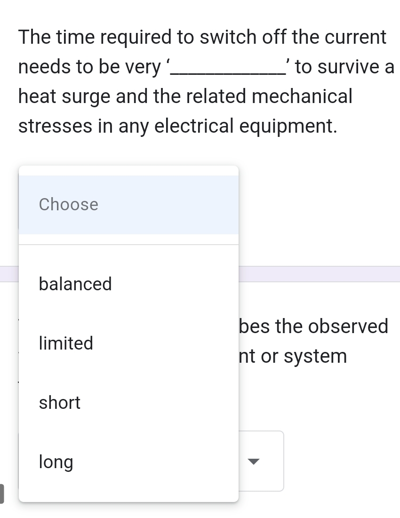400x518 pixels.
Task: Choose 'limited' from the open menu
Action: 66,343
